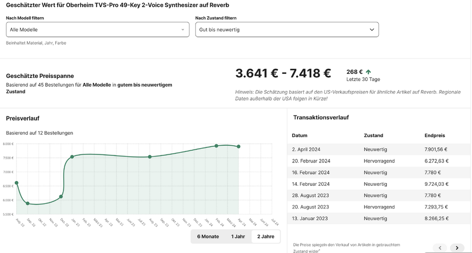Go to next transactions page arrow
Viewport: 472px width, 253px height.
coord(457,248)
